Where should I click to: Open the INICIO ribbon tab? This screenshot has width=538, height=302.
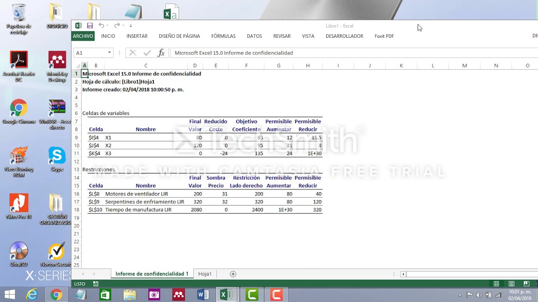click(x=108, y=36)
